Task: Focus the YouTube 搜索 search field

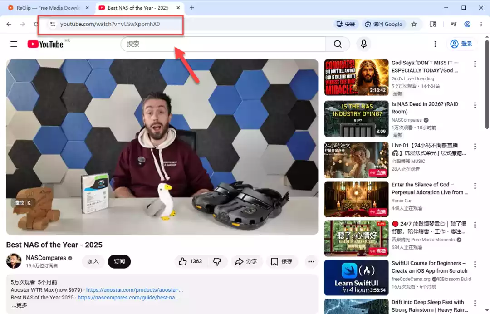Action: coord(223,44)
